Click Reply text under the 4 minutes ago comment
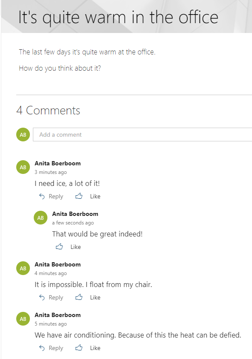 point(56,298)
